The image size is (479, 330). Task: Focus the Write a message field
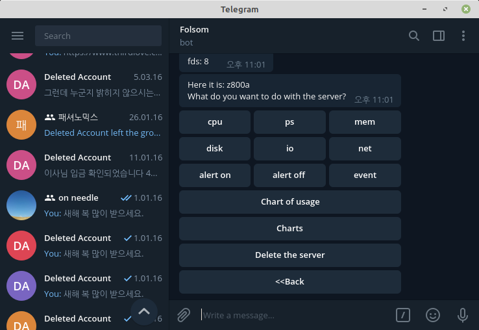coord(297,315)
